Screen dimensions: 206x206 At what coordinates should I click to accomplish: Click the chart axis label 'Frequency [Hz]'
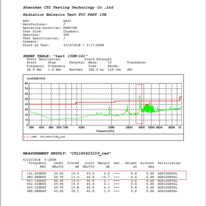pyautogui.click(x=105, y=131)
